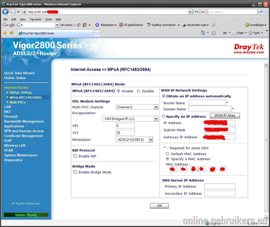Expand the Page menu dropdown
This screenshot has height=227, width=270.
pos(246,33)
